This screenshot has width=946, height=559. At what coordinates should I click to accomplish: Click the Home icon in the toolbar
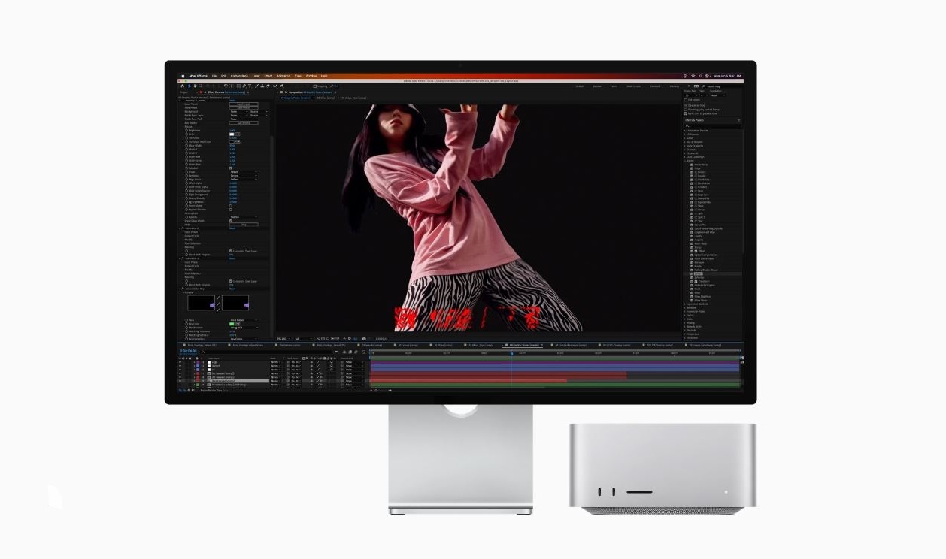(183, 86)
